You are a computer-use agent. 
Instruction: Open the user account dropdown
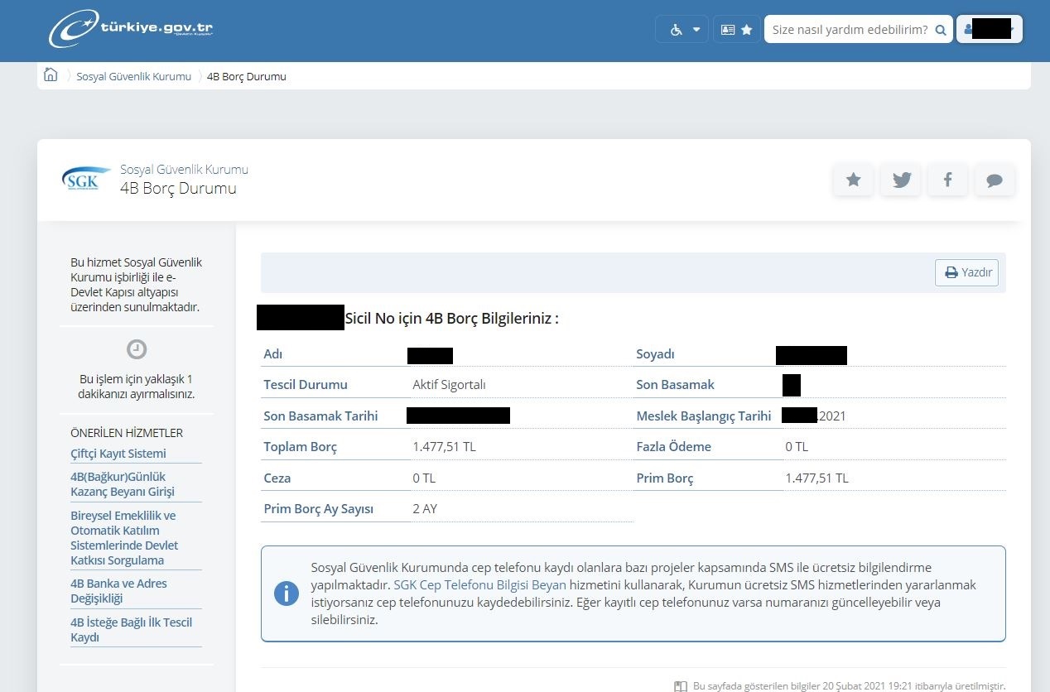point(990,29)
